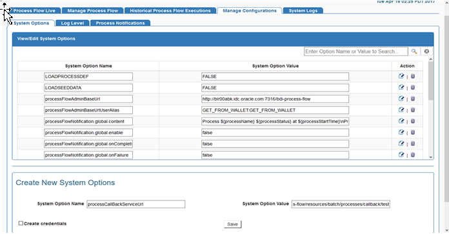Delete the processFlowAdminBaseUrl option
This screenshot has width=449, height=234.
point(413,99)
